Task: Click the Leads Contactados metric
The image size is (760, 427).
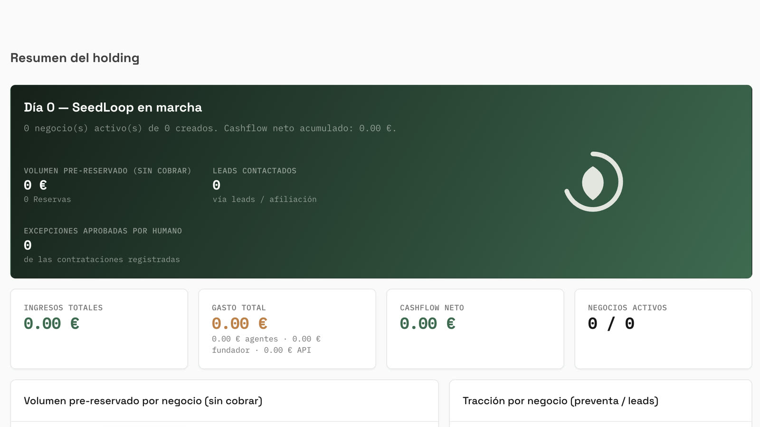Action: coord(265,185)
